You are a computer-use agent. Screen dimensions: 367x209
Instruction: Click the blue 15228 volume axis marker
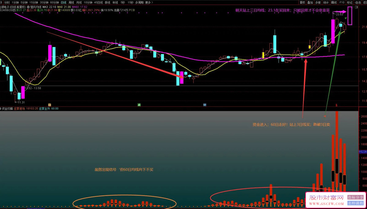(363, 152)
